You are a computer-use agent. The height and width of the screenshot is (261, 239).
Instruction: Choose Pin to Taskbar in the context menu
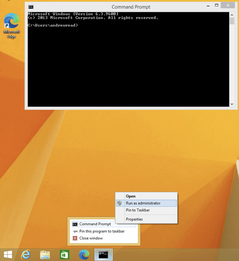point(138,210)
